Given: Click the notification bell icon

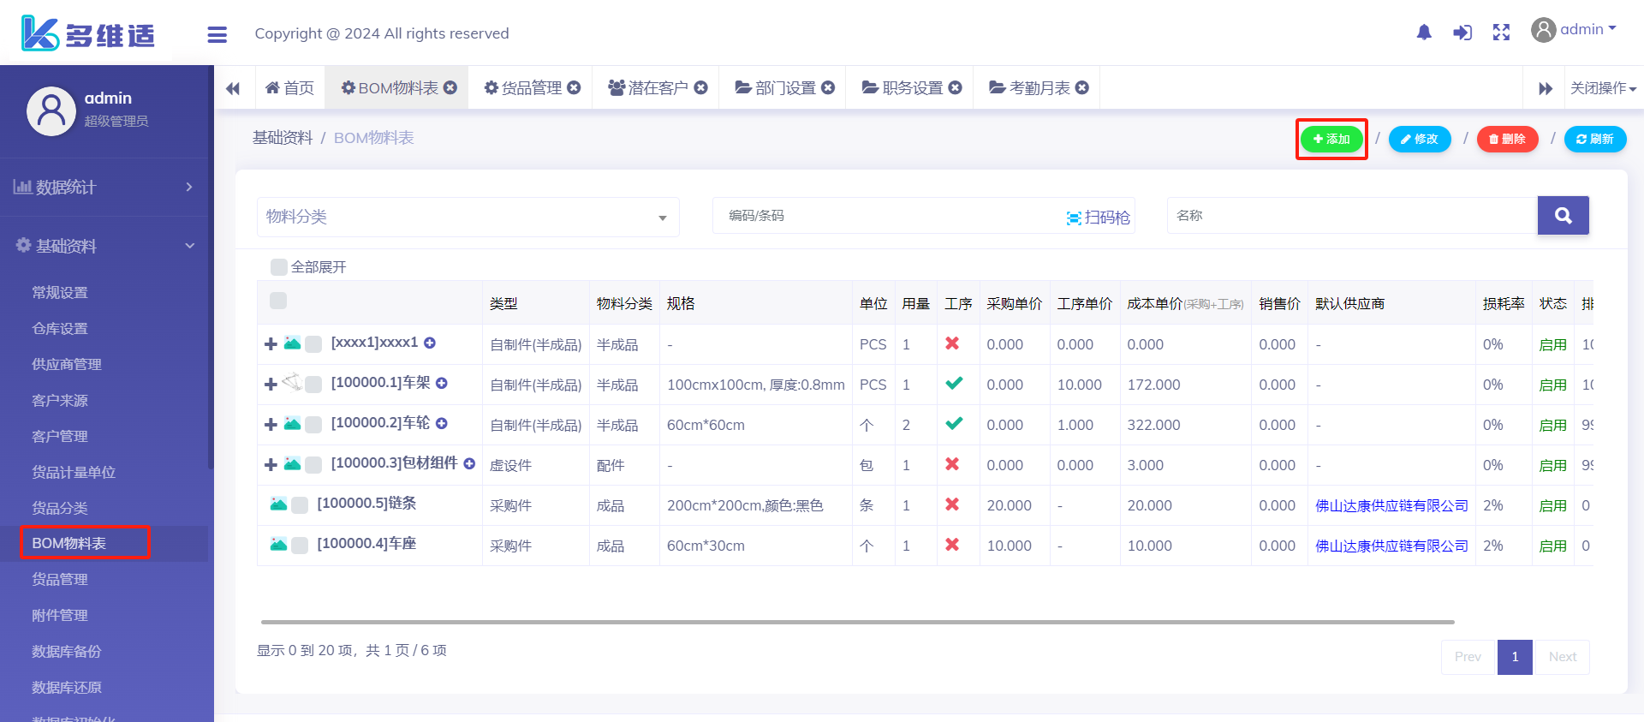Looking at the screenshot, I should (x=1424, y=33).
